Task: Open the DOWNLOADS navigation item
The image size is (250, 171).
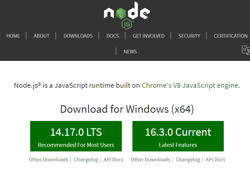Action: 78,36
